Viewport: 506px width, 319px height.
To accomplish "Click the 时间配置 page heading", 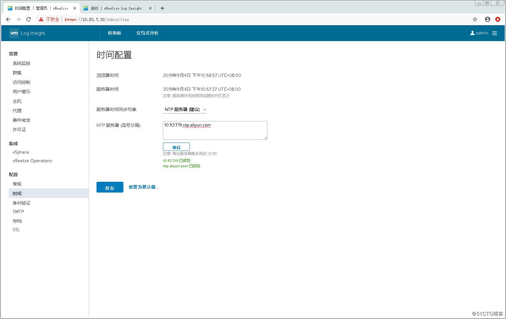I will point(114,55).
